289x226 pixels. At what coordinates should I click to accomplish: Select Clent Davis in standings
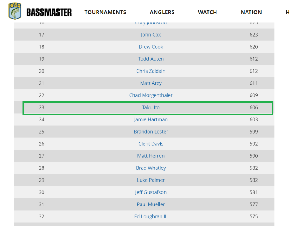(x=151, y=144)
